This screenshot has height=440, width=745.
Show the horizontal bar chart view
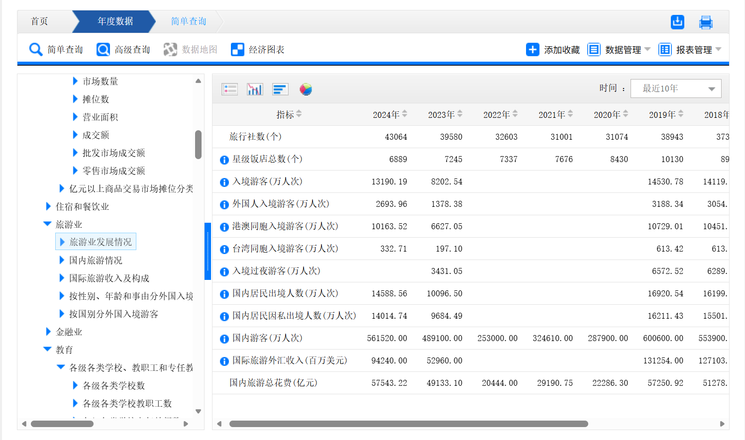tap(280, 89)
